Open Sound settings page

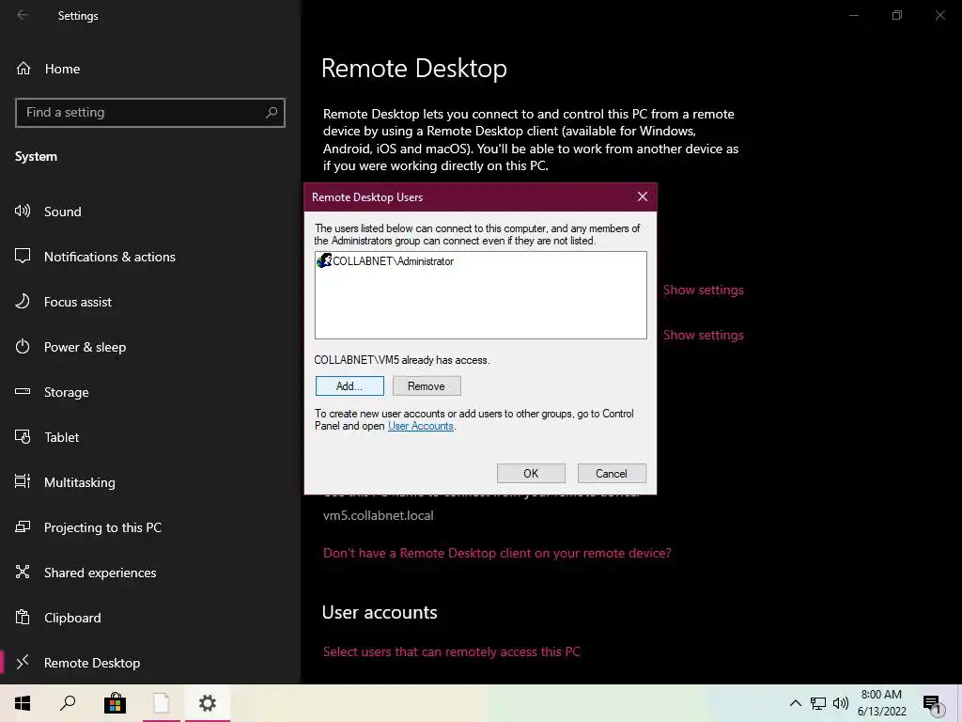click(63, 212)
